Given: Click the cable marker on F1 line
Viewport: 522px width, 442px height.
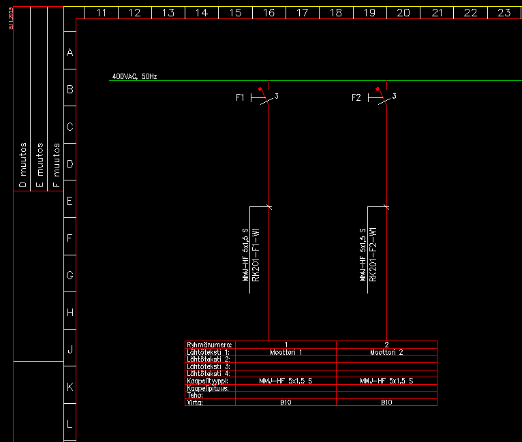Looking at the screenshot, I should pyautogui.click(x=269, y=206).
